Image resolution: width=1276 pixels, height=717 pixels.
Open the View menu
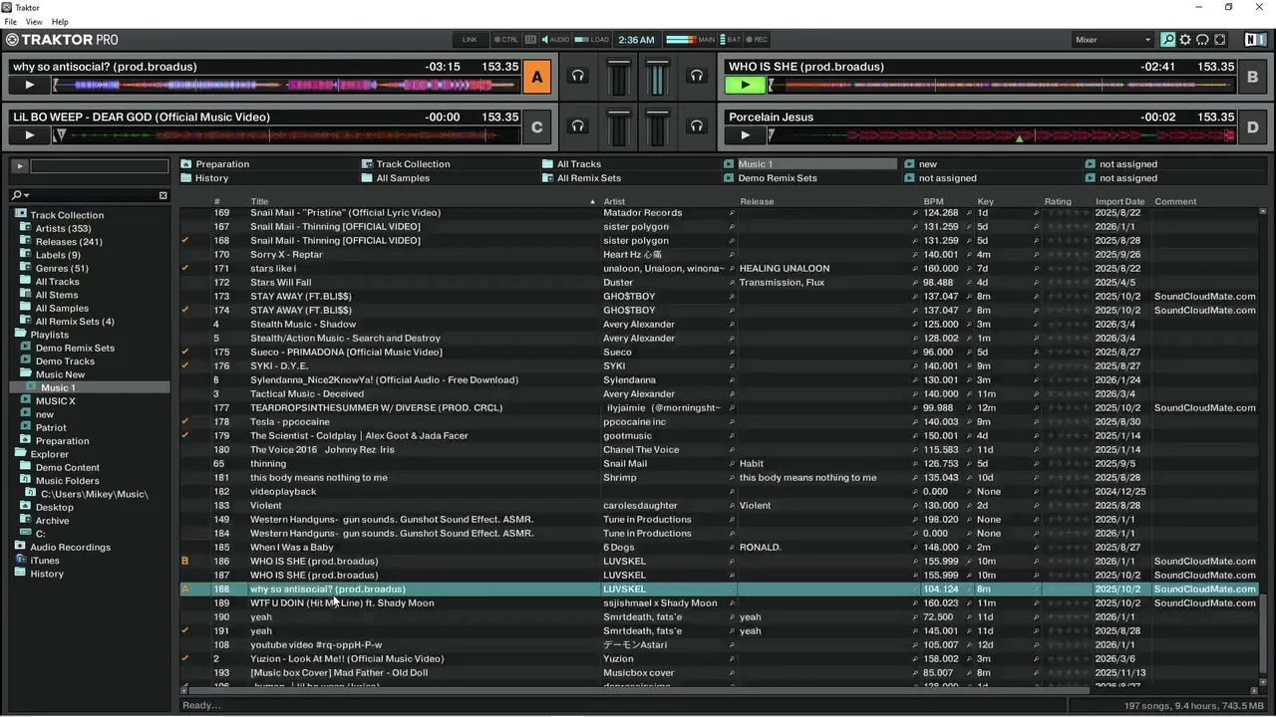point(34,22)
